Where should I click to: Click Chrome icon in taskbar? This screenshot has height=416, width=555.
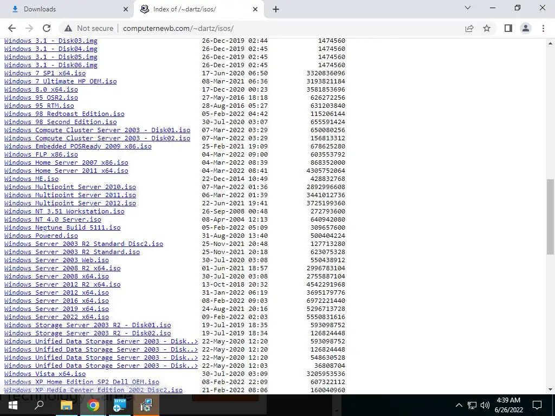(93, 405)
